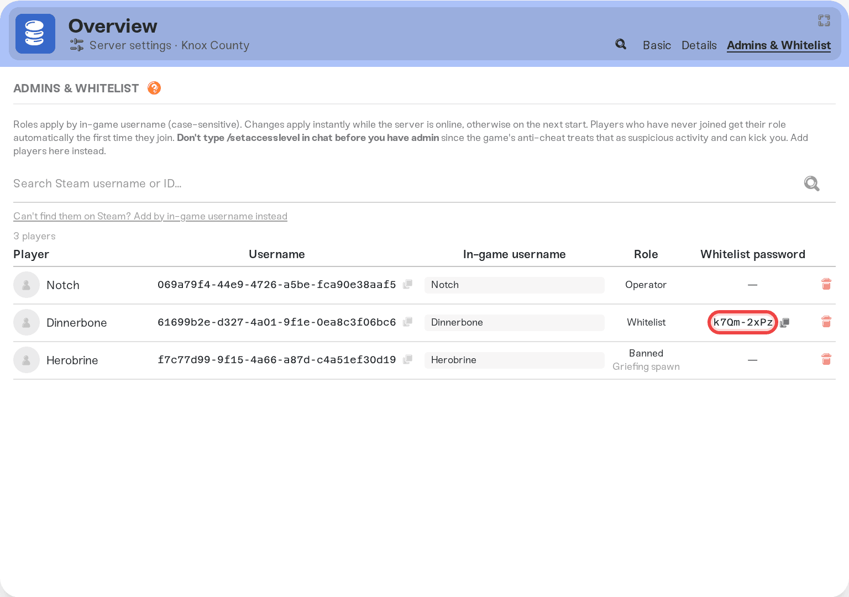Click the Herobrine player name
849x597 pixels.
coord(72,360)
